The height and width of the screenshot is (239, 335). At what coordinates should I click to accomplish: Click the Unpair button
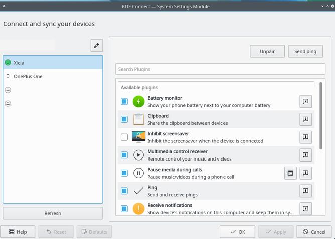click(267, 51)
